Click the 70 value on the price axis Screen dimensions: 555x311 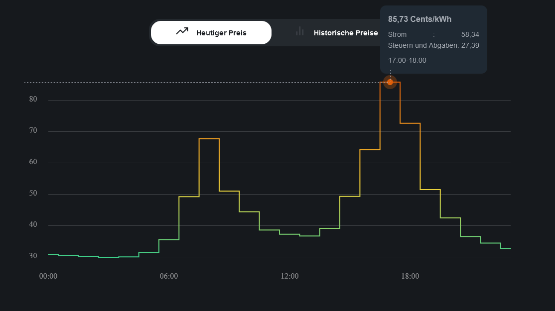click(x=33, y=131)
